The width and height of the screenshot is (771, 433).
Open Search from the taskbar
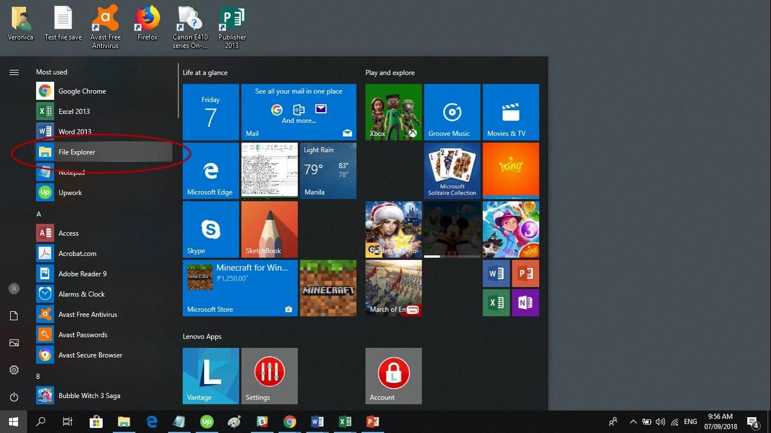41,422
